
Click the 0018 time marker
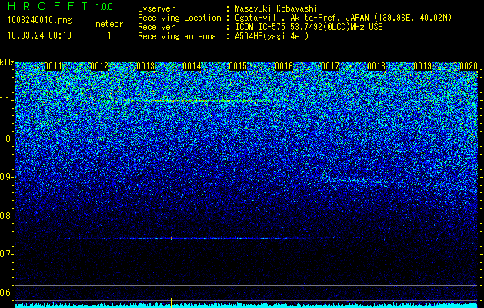coord(376,66)
